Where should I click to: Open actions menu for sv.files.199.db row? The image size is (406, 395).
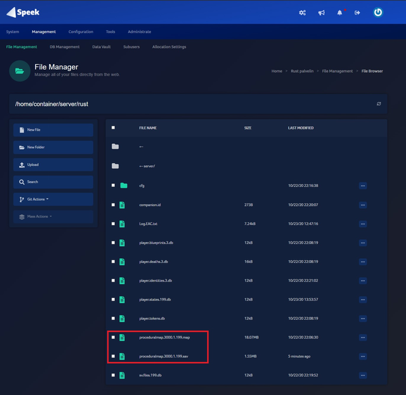(x=363, y=375)
